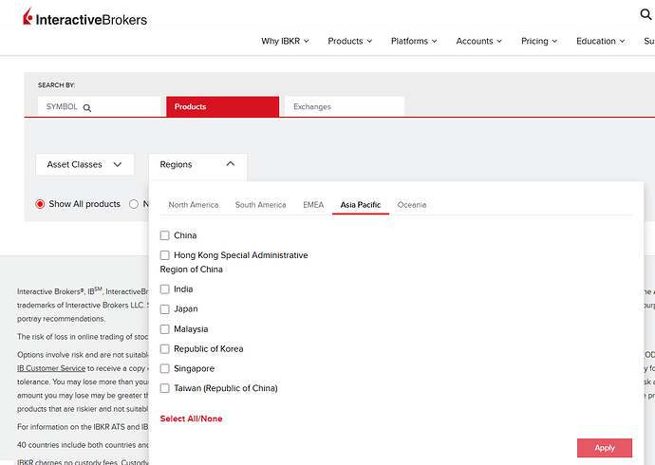Open the Products navigation menu

[349, 41]
